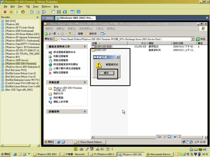The width and height of the screenshot is (210, 157).
Task: Click 刪除這個檔案 link
Action: pyautogui.click(x=61, y=72)
